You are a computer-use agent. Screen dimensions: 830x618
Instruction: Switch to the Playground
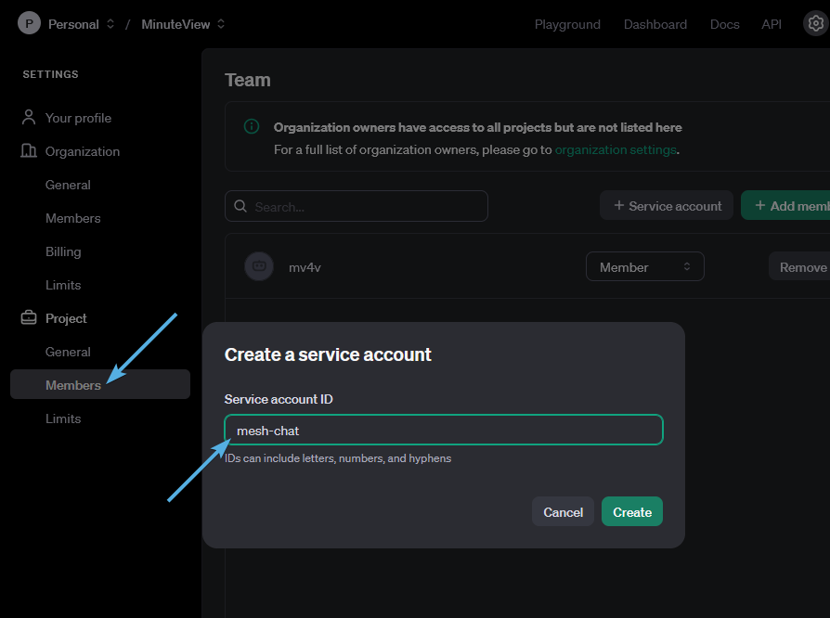[x=567, y=24]
